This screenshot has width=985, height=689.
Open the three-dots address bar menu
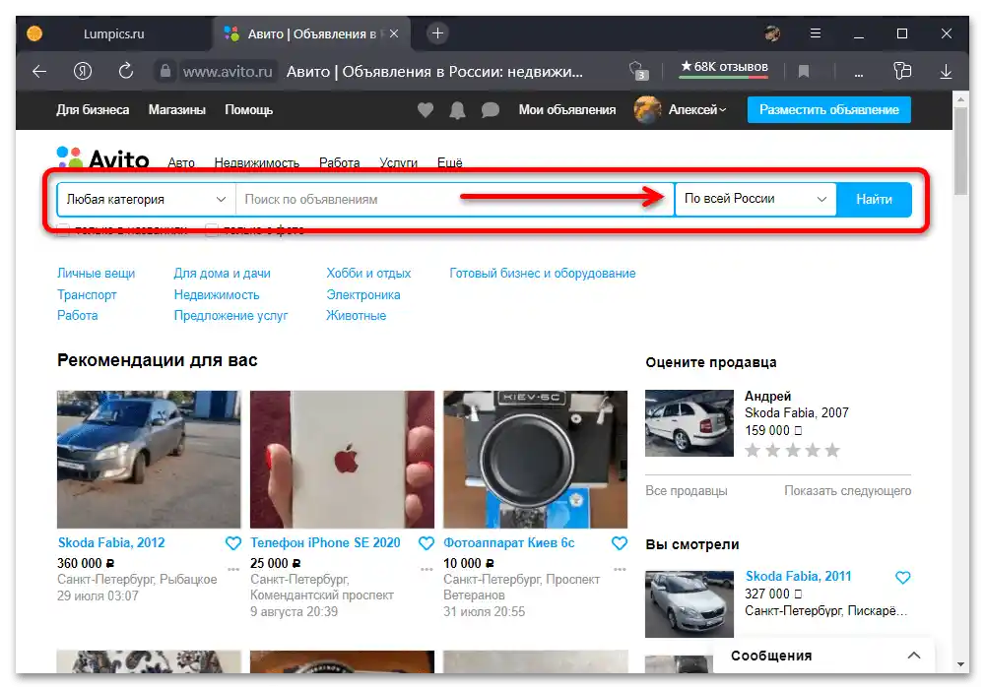[x=858, y=74]
